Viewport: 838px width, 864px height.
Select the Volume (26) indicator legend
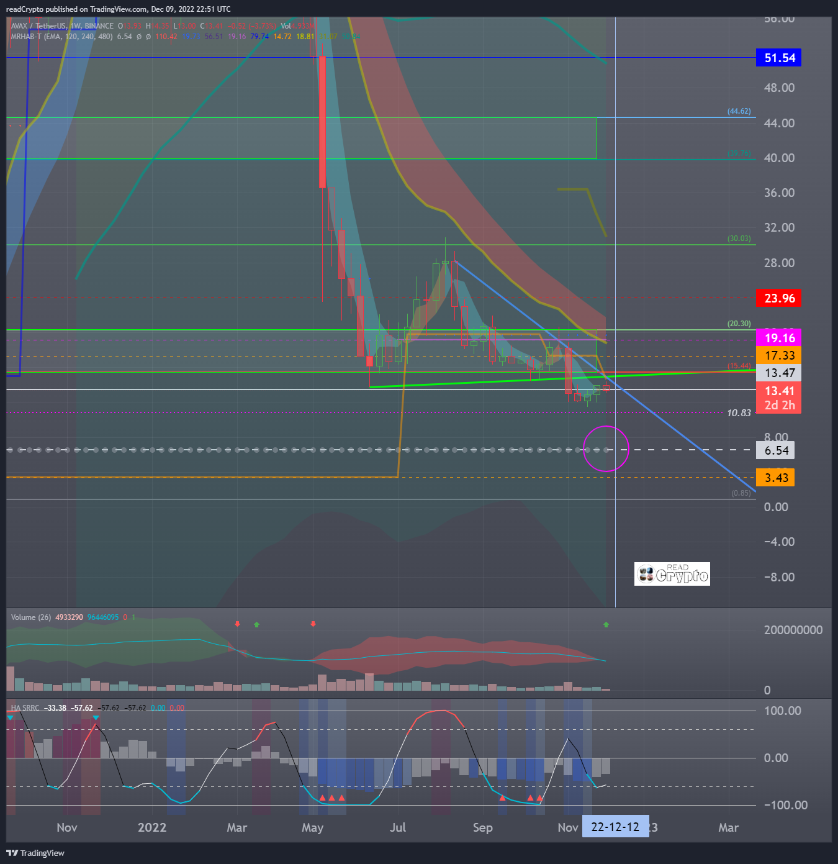pos(31,617)
